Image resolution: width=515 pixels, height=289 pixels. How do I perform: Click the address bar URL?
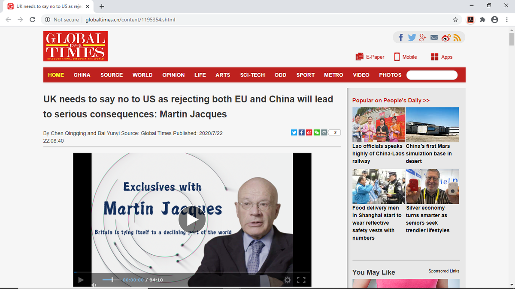pyautogui.click(x=130, y=20)
